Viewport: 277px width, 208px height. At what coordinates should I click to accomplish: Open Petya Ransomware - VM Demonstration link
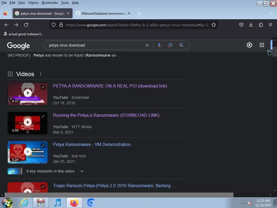pyautogui.click(x=92, y=145)
